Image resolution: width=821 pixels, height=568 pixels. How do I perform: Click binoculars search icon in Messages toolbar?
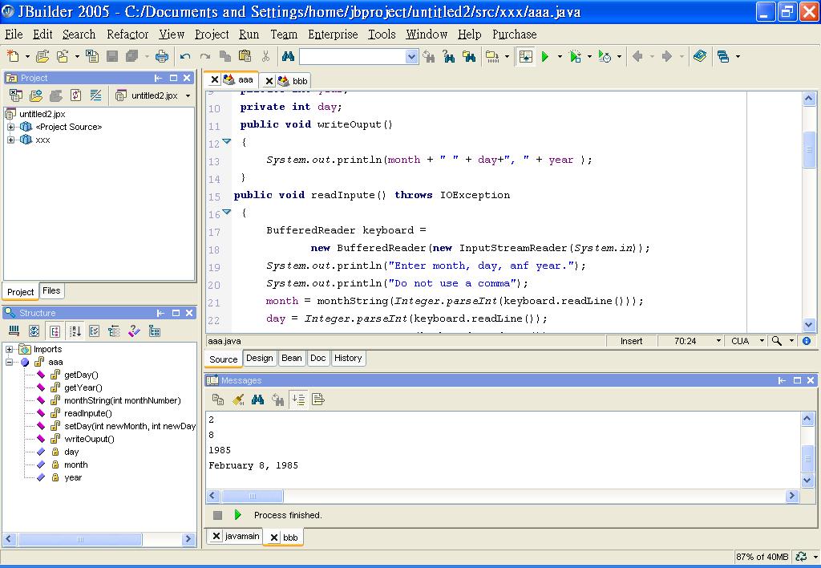(x=257, y=400)
